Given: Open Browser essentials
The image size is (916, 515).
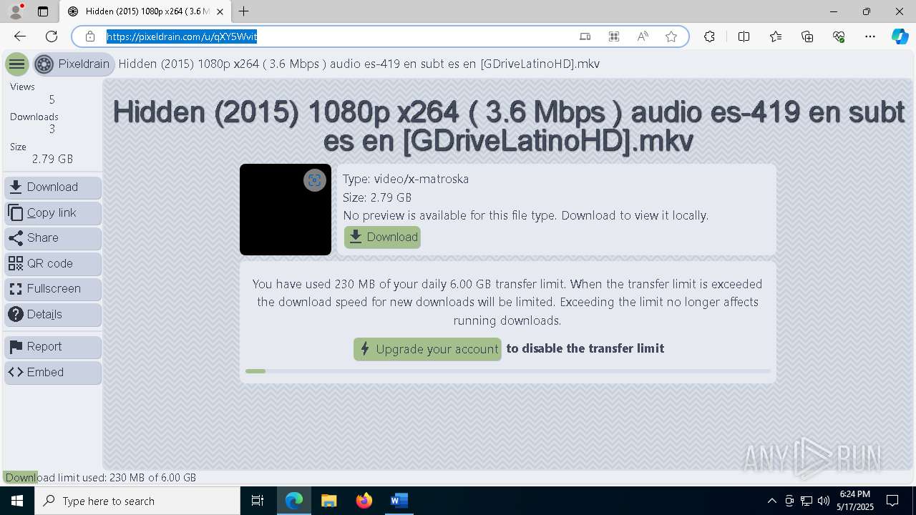Looking at the screenshot, I should pyautogui.click(x=839, y=36).
